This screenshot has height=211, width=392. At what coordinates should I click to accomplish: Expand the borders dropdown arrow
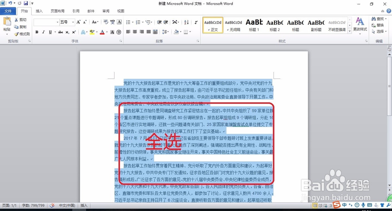[x=190, y=32]
